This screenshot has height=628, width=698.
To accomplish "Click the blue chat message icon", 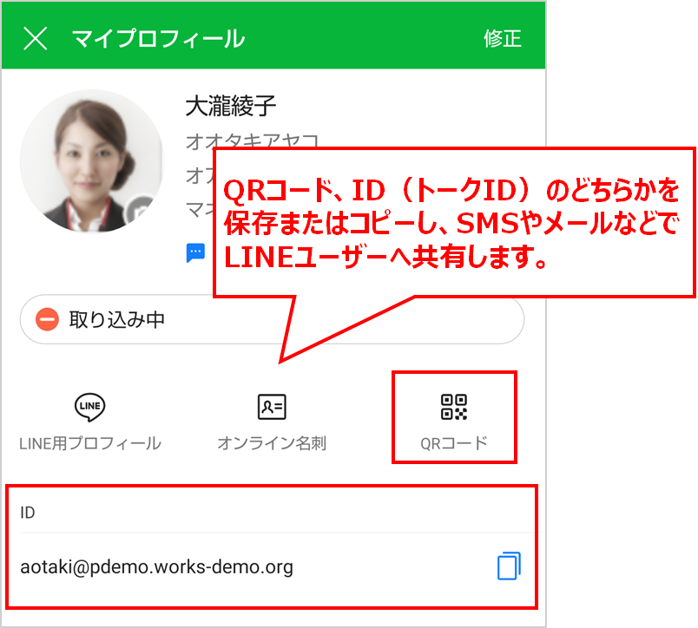I will [195, 252].
